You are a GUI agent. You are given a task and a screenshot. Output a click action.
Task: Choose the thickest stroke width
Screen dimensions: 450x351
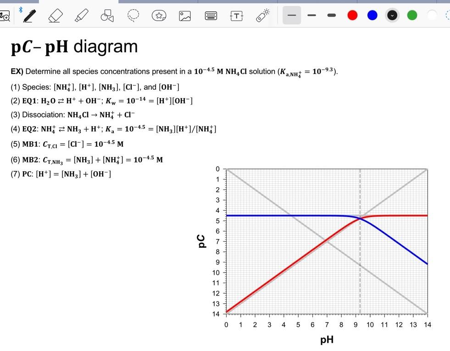pyautogui.click(x=332, y=15)
